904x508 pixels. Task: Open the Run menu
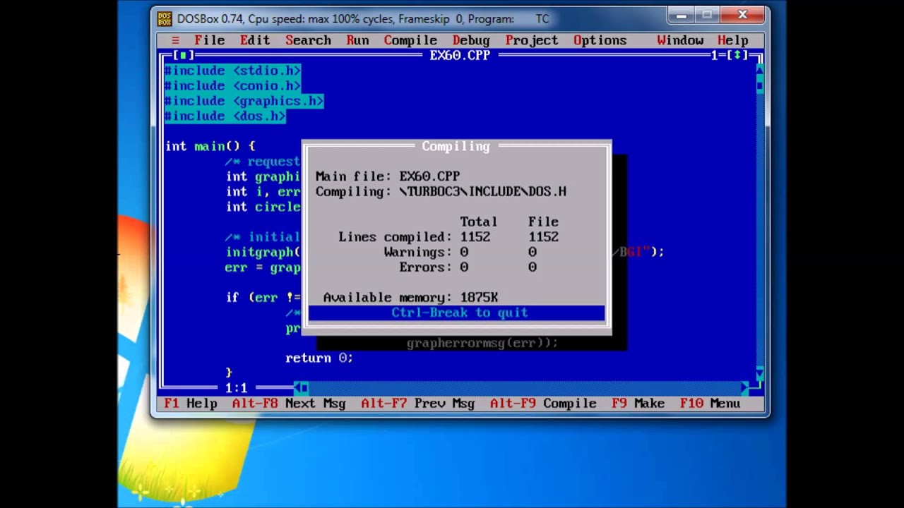pos(357,40)
